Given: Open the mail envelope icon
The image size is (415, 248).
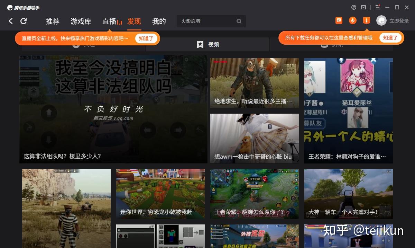Looking at the screenshot, I should [x=363, y=7].
